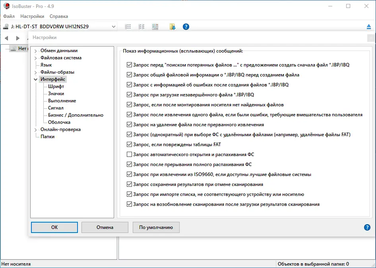Confirm settings with the OK button

tap(54, 227)
